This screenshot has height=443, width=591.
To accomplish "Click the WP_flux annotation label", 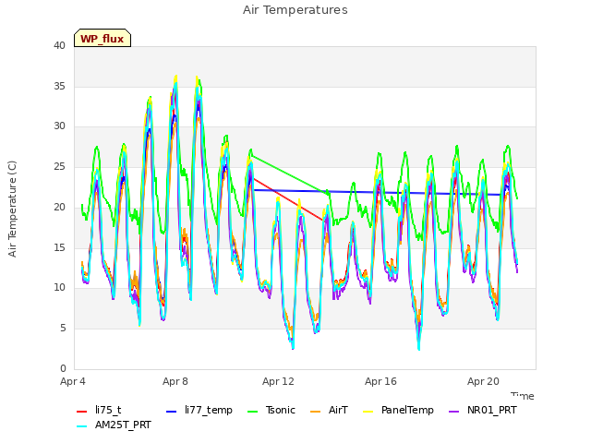I will [x=103, y=38].
